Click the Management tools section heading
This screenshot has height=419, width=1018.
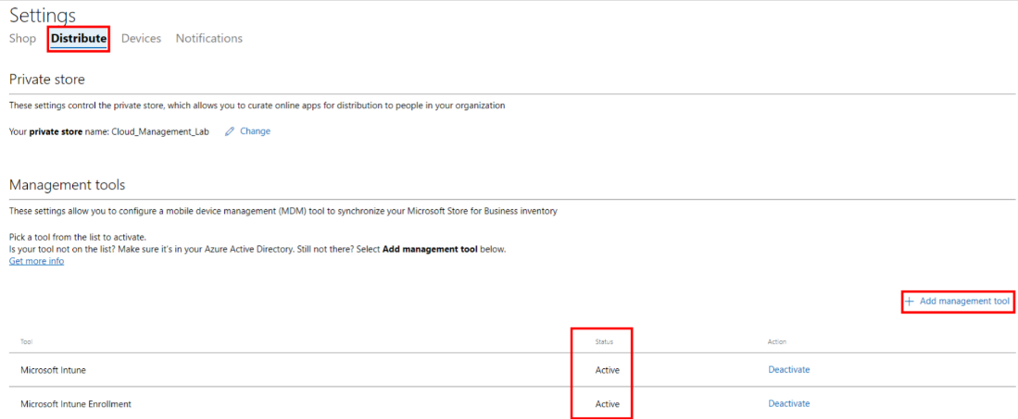tap(67, 185)
